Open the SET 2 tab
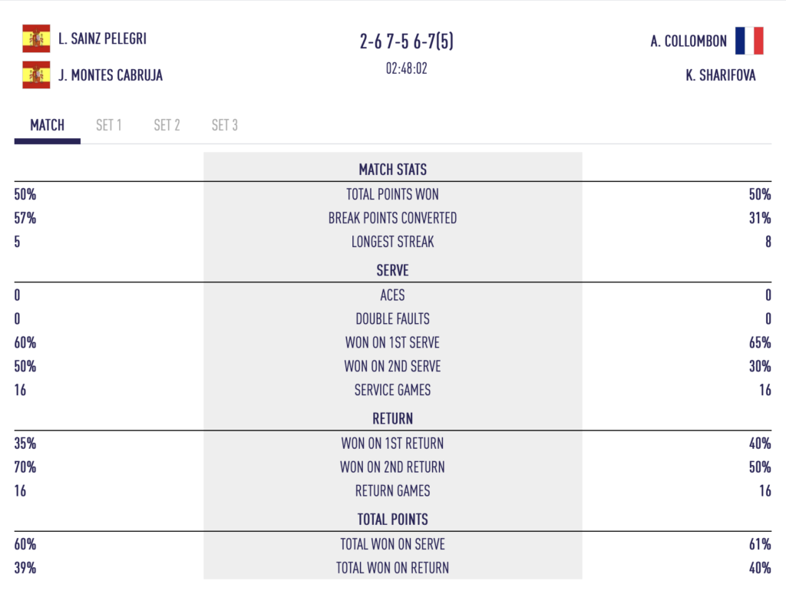The image size is (786, 594). click(x=167, y=125)
